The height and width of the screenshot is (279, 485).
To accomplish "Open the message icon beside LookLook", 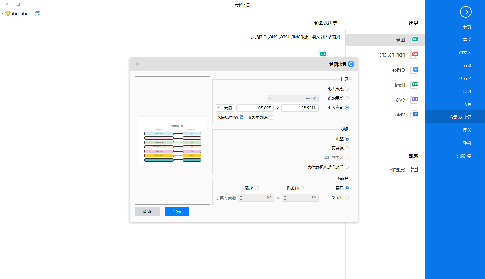I will pyautogui.click(x=38, y=14).
